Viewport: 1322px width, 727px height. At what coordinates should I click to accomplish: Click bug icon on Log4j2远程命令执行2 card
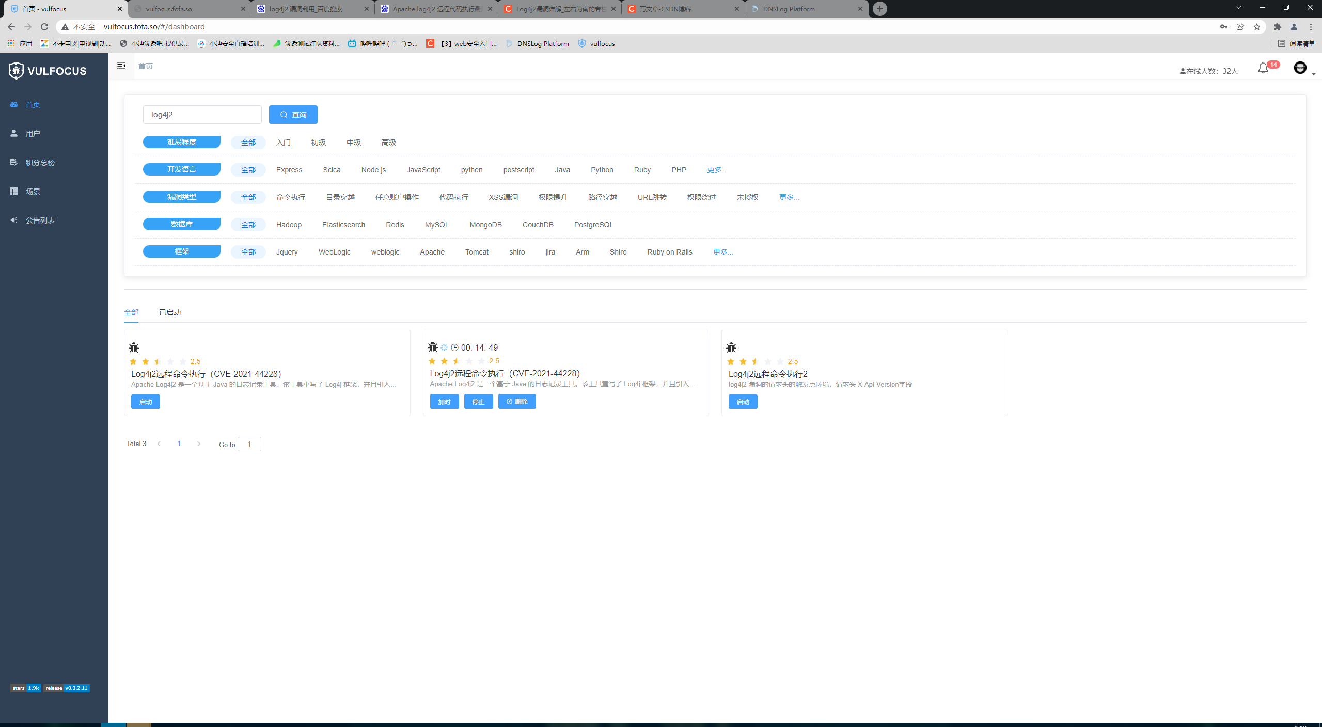click(731, 347)
